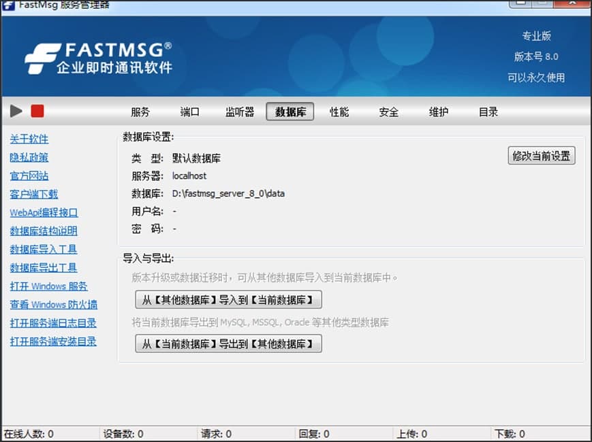Click the start service play icon
The height and width of the screenshot is (442, 592).
coord(16,110)
